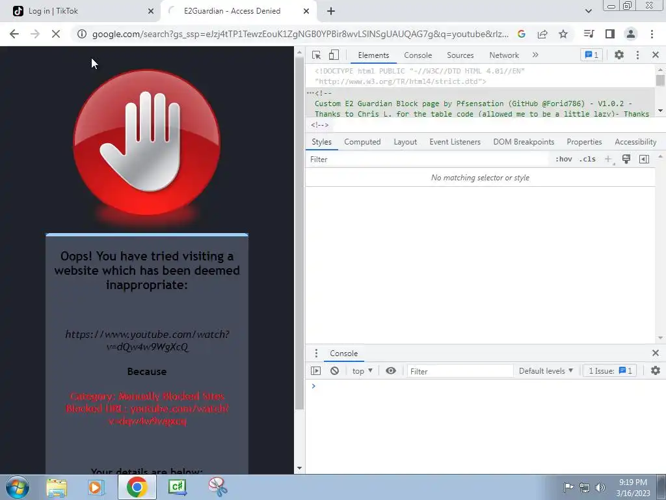Click the volume speaker tray icon
Image resolution: width=666 pixels, height=500 pixels.
[x=600, y=488]
